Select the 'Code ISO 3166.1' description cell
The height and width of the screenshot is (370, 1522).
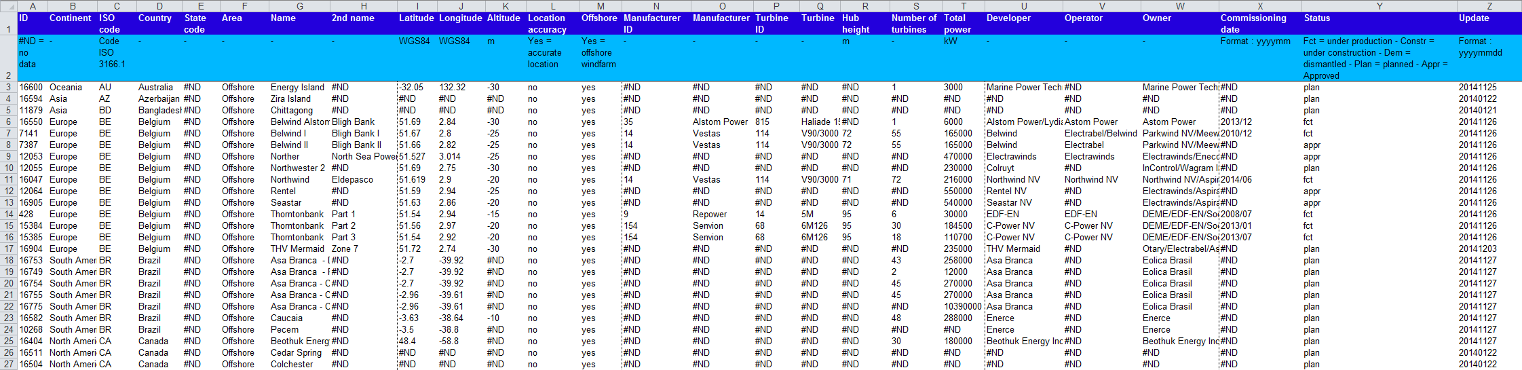(x=117, y=58)
